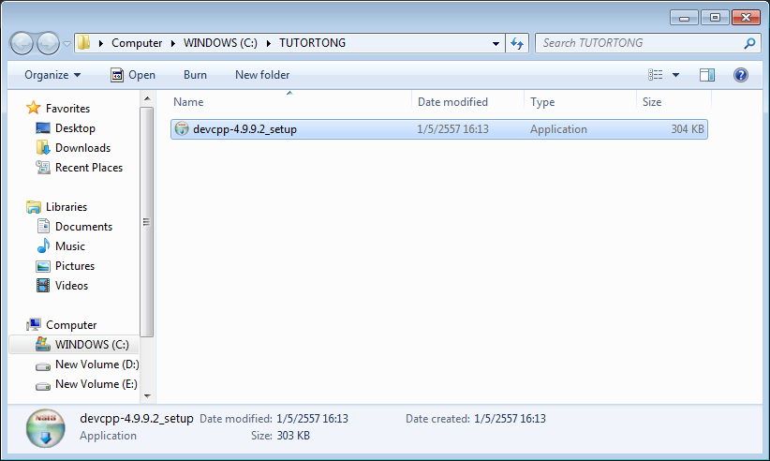Toggle the preview pane
This screenshot has width=770, height=461.
(x=707, y=75)
